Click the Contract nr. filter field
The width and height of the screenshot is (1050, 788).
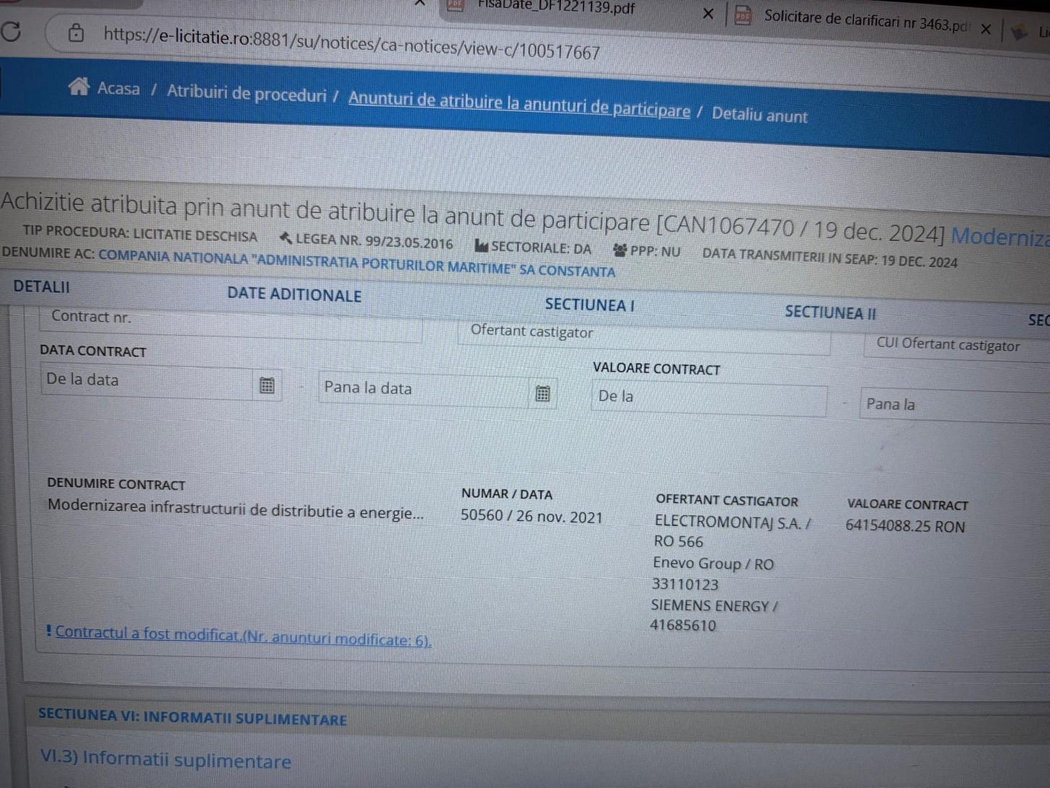pos(231,321)
